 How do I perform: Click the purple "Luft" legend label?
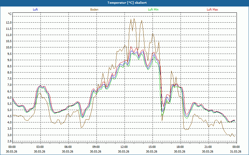[35, 10]
